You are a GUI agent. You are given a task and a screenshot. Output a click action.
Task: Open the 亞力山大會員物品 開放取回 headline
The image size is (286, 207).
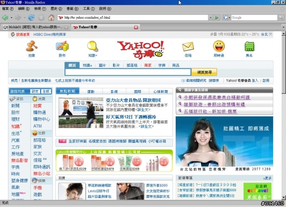pyautogui.click(x=133, y=100)
